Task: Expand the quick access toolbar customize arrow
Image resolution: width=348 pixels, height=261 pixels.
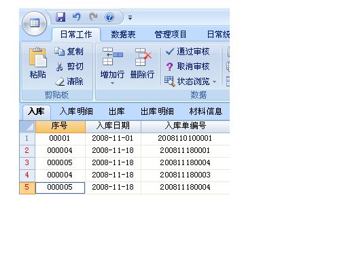Action: (130, 18)
